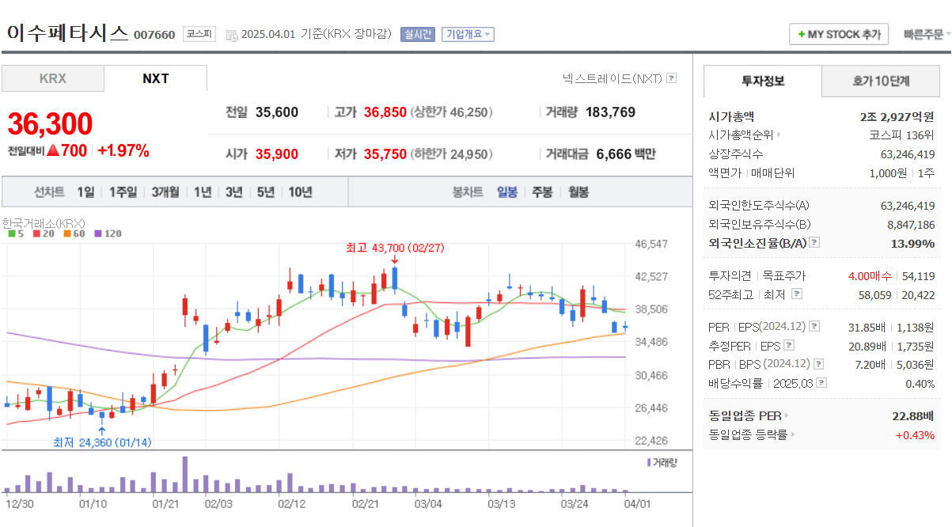The image size is (952, 527).
Task: Click the 4.00매수 investment opinion value
Action: [870, 276]
